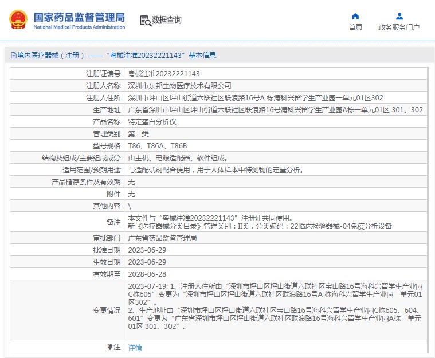Click the 附件 label

113,194
